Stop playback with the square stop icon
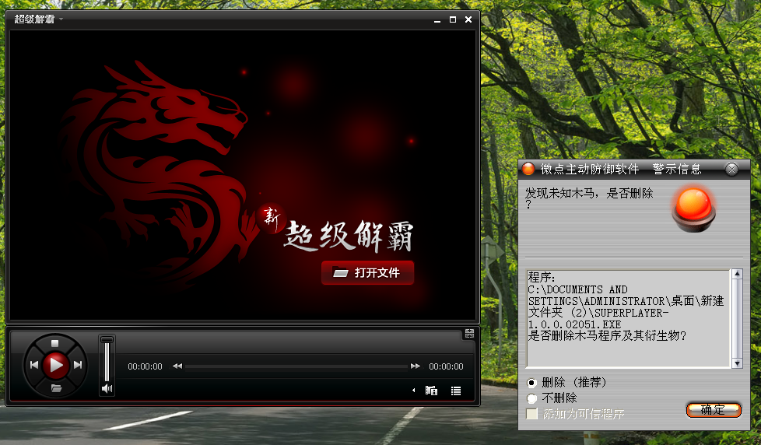Screen dimensions: 761x445 [x=54, y=344]
